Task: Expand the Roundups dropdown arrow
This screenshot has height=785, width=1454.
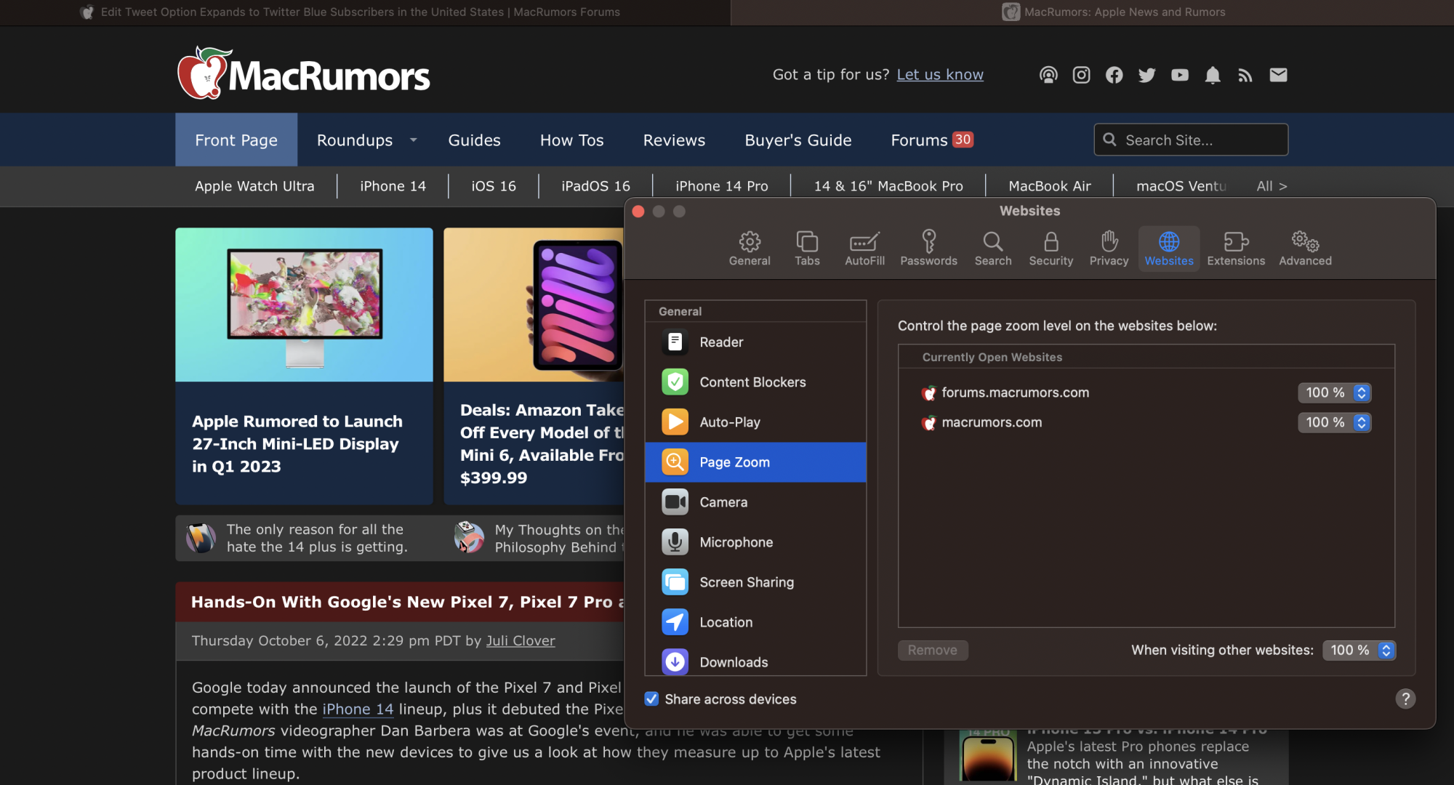Action: (x=413, y=140)
